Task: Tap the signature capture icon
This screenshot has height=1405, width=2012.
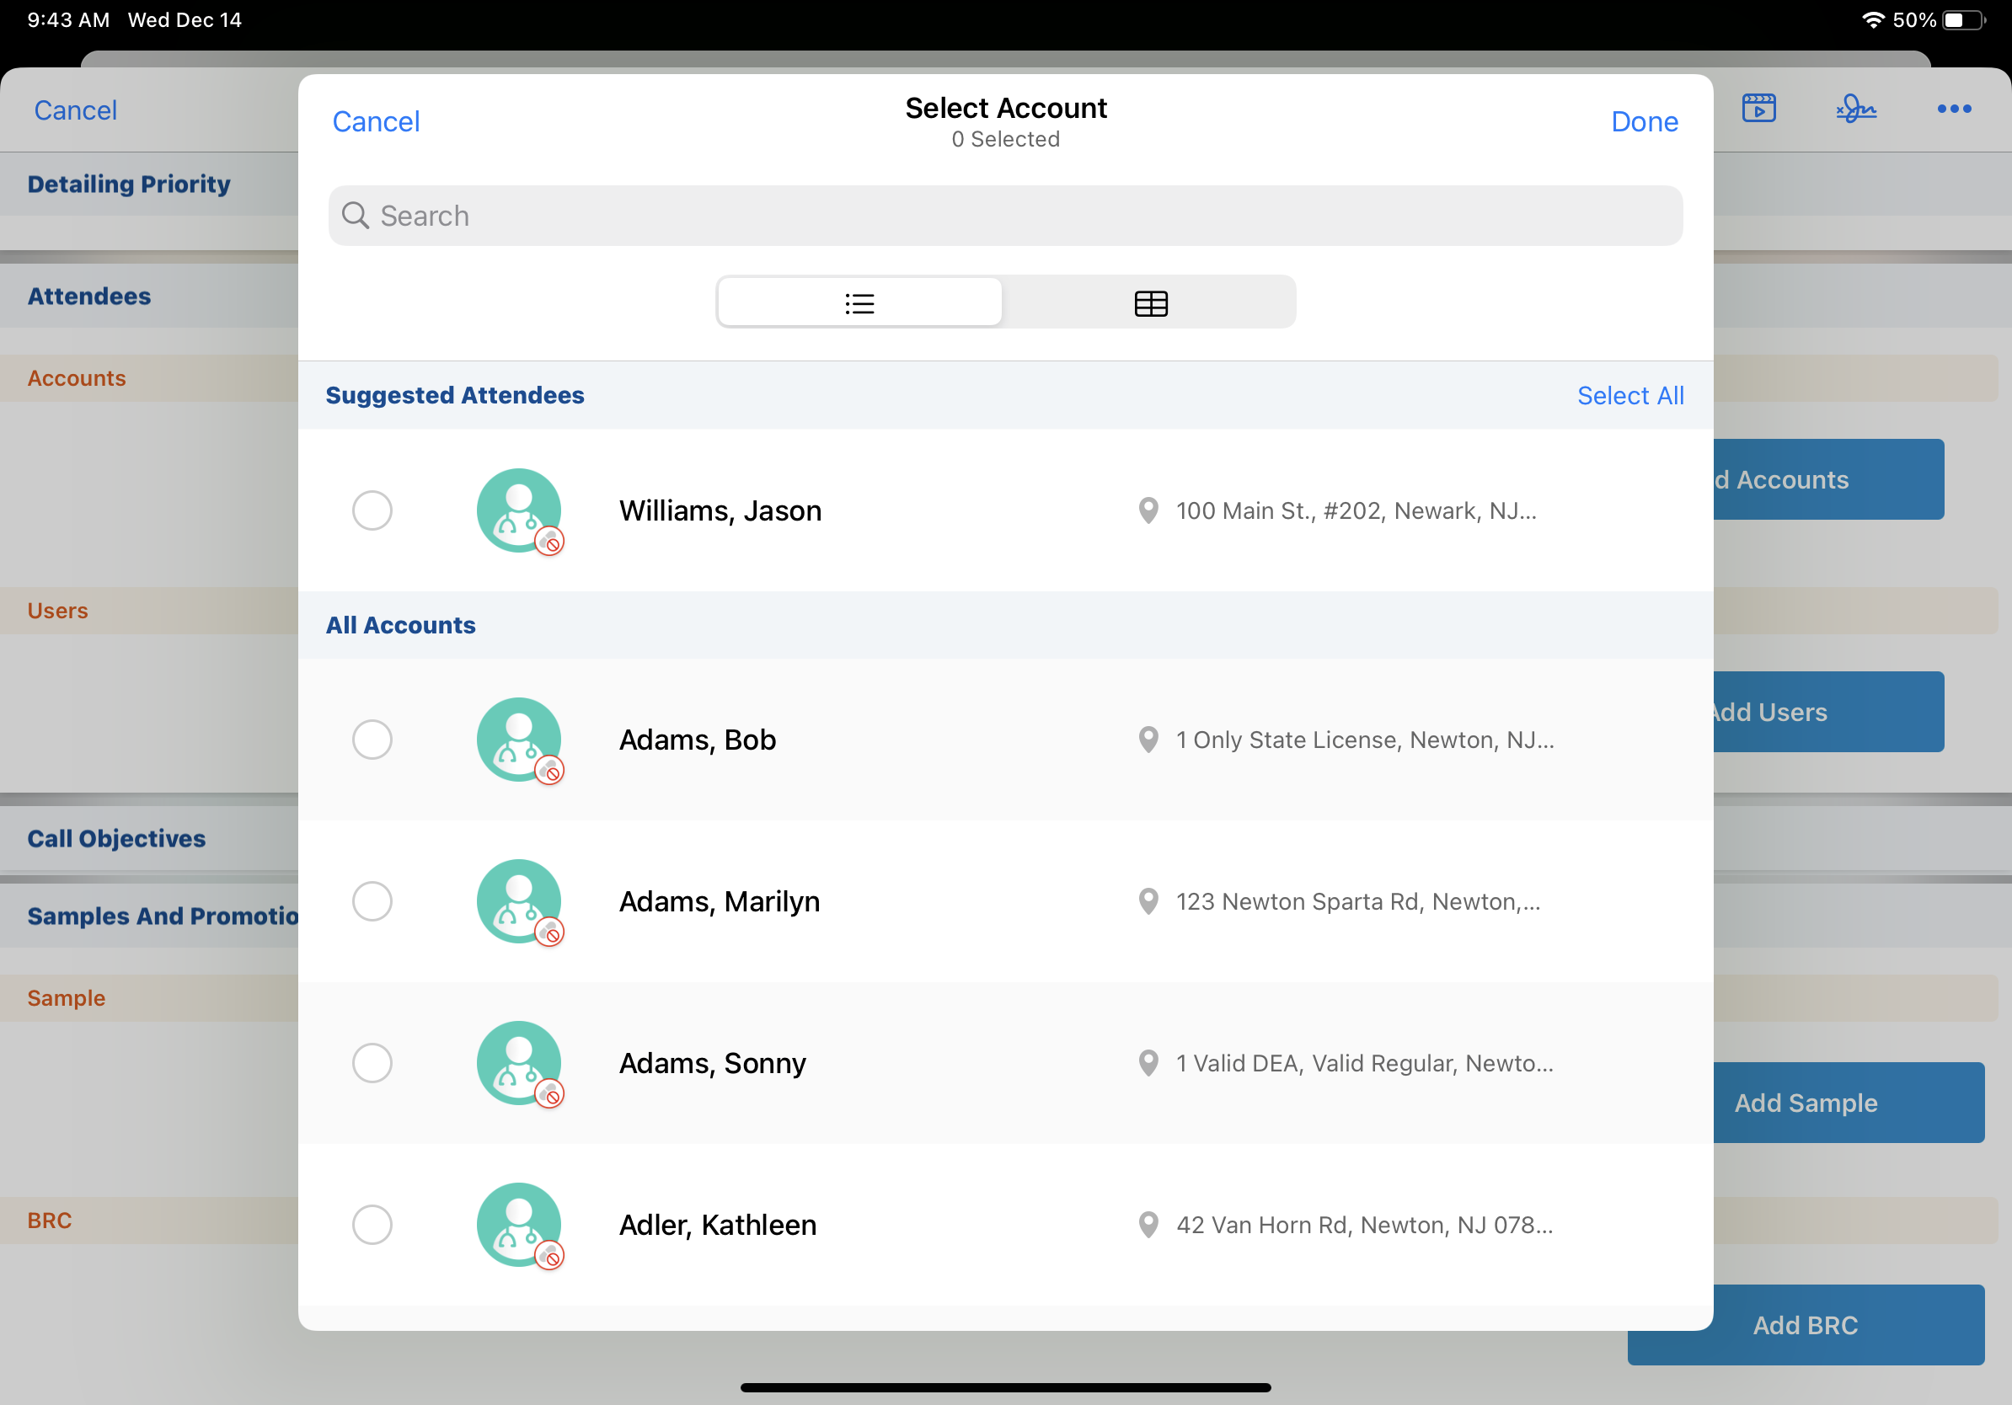Action: [x=1855, y=109]
